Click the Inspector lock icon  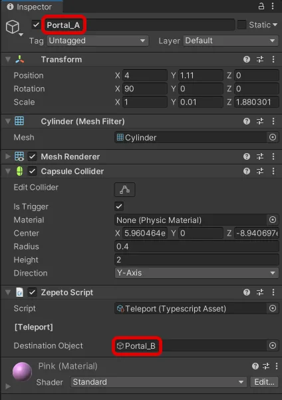(x=261, y=6)
